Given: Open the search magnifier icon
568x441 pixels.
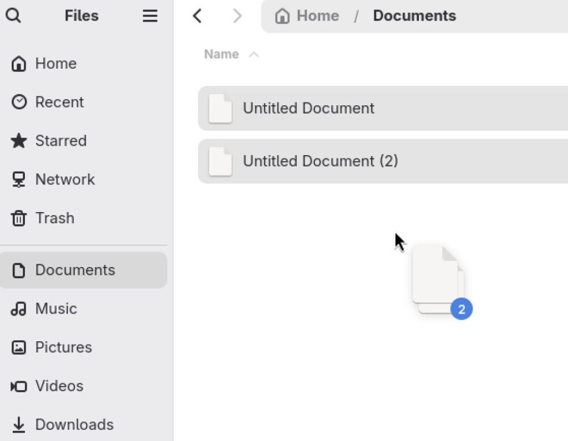Looking at the screenshot, I should click(x=13, y=16).
